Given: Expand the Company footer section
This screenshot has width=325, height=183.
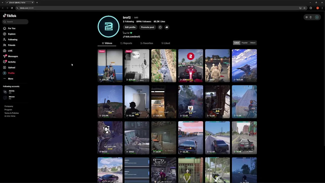Looking at the screenshot, I should pyautogui.click(x=9, y=106).
